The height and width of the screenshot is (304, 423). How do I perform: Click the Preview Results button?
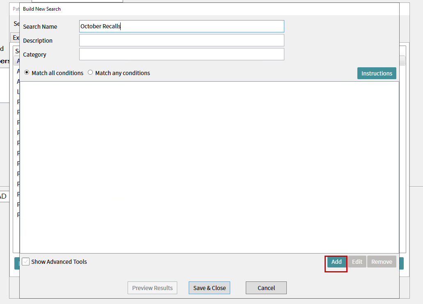click(153, 288)
